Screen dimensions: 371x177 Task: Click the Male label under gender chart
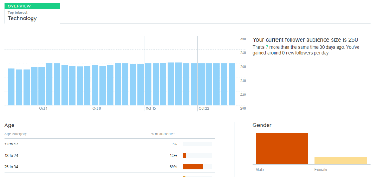coord(260,170)
